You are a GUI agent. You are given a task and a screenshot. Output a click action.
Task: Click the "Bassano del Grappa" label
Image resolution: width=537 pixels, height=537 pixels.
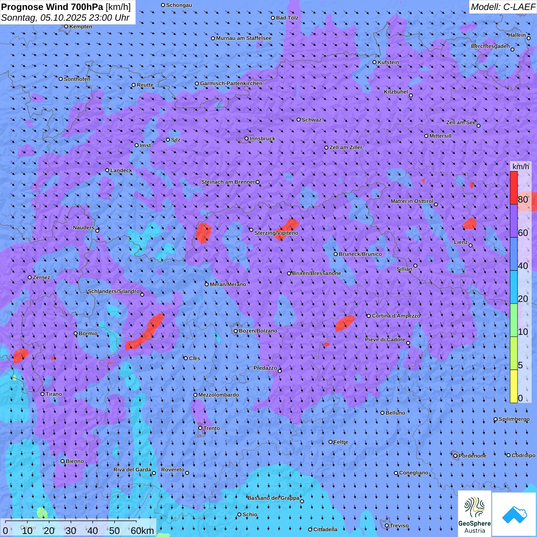[273, 498]
